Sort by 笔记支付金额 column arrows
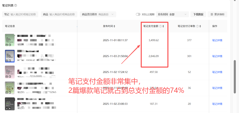The image size is (239, 113). pos(163,26)
